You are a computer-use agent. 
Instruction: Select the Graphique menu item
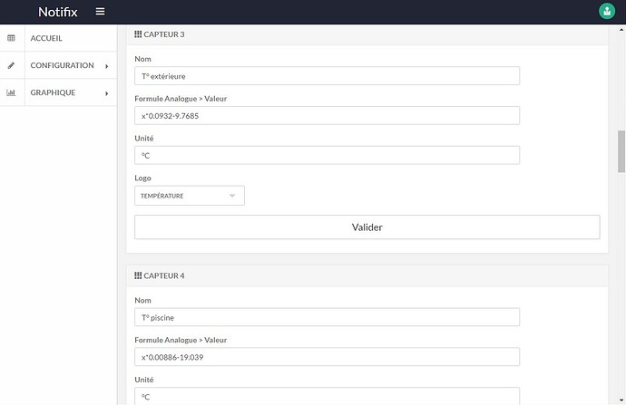pyautogui.click(x=53, y=92)
